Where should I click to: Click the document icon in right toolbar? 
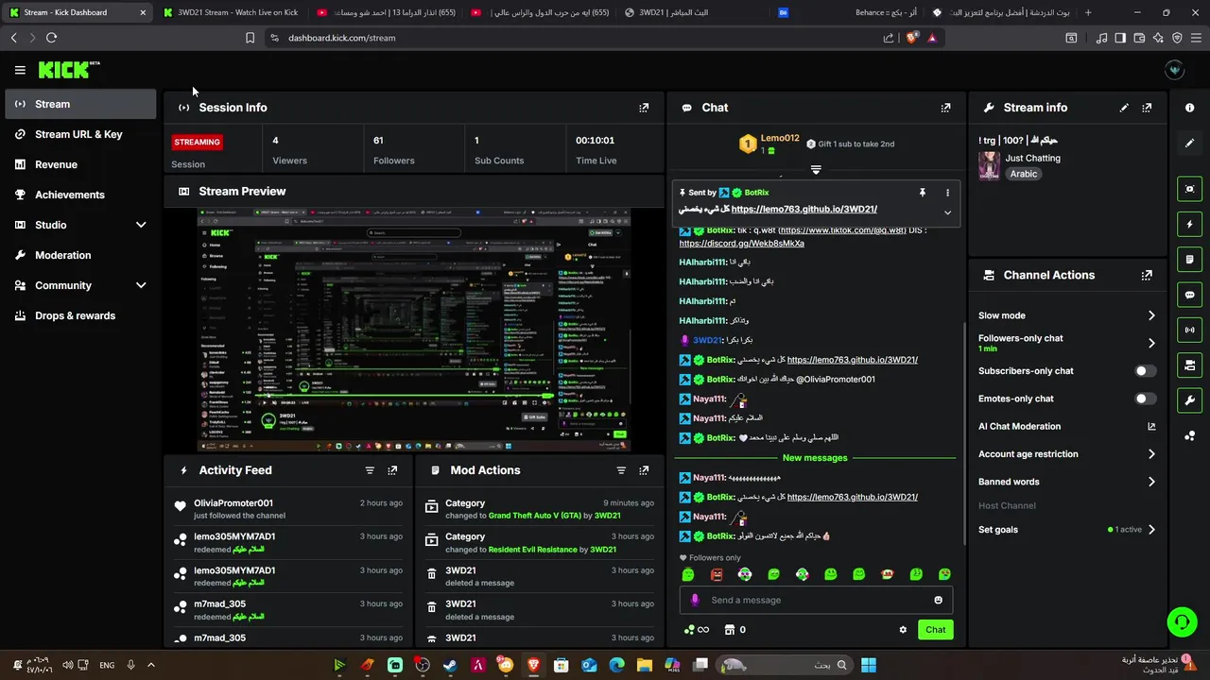[1189, 260]
